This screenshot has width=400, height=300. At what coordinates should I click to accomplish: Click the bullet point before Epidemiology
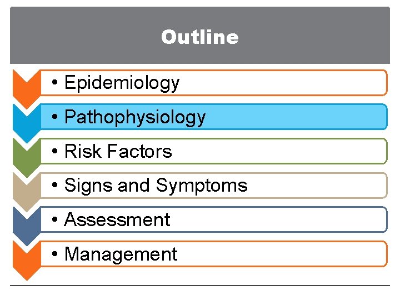[55, 83]
